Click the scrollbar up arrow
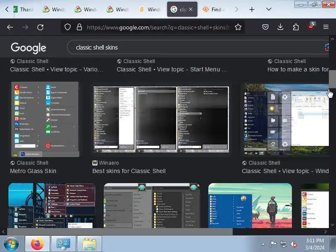 tap(332, 39)
